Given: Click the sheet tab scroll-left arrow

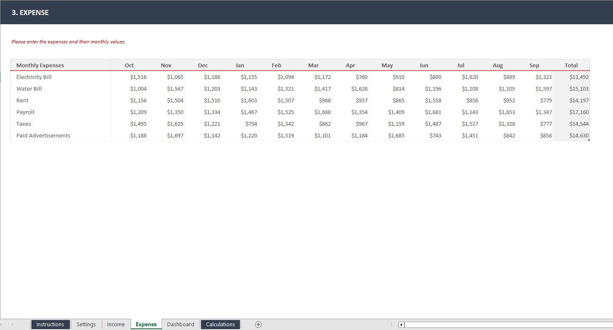Looking at the screenshot, I should [1, 325].
